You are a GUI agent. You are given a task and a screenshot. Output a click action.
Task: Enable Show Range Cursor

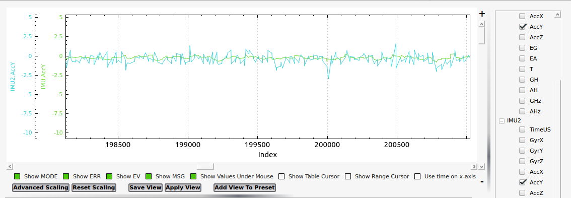348,176
